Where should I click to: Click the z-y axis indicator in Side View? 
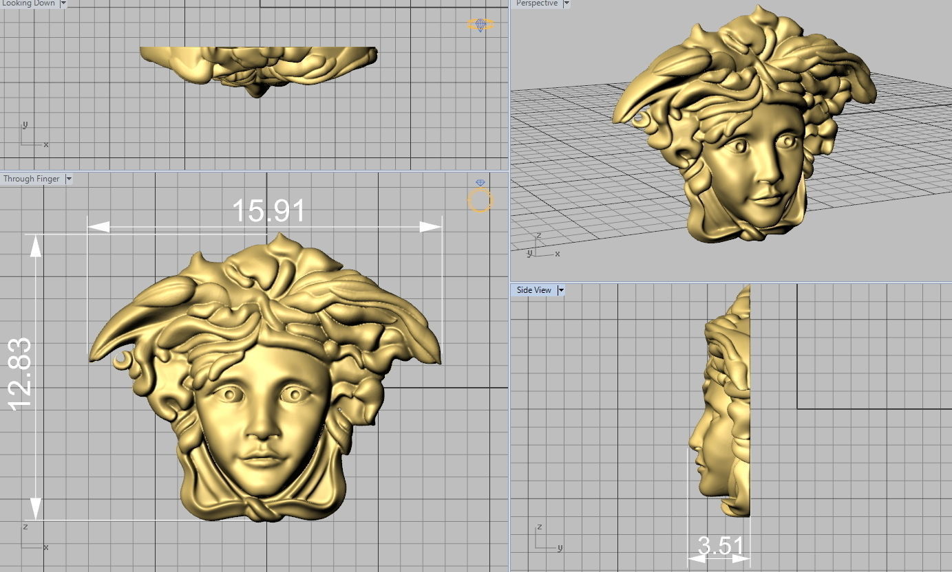coord(549,538)
